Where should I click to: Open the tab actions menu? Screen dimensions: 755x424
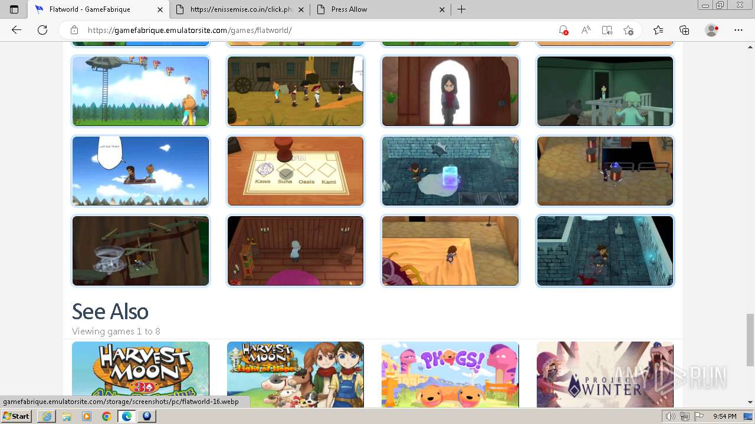[14, 9]
